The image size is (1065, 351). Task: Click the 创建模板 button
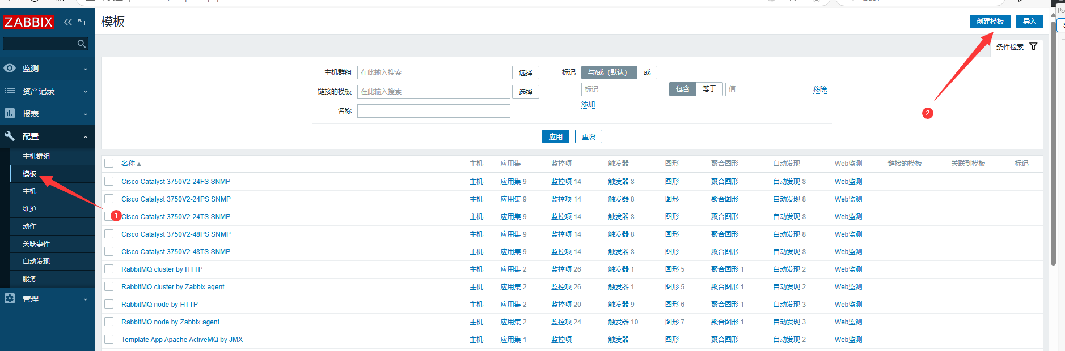(x=990, y=22)
